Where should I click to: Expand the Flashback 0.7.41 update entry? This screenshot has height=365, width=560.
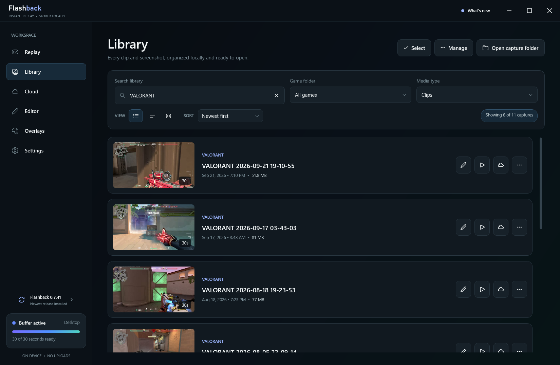click(x=46, y=300)
